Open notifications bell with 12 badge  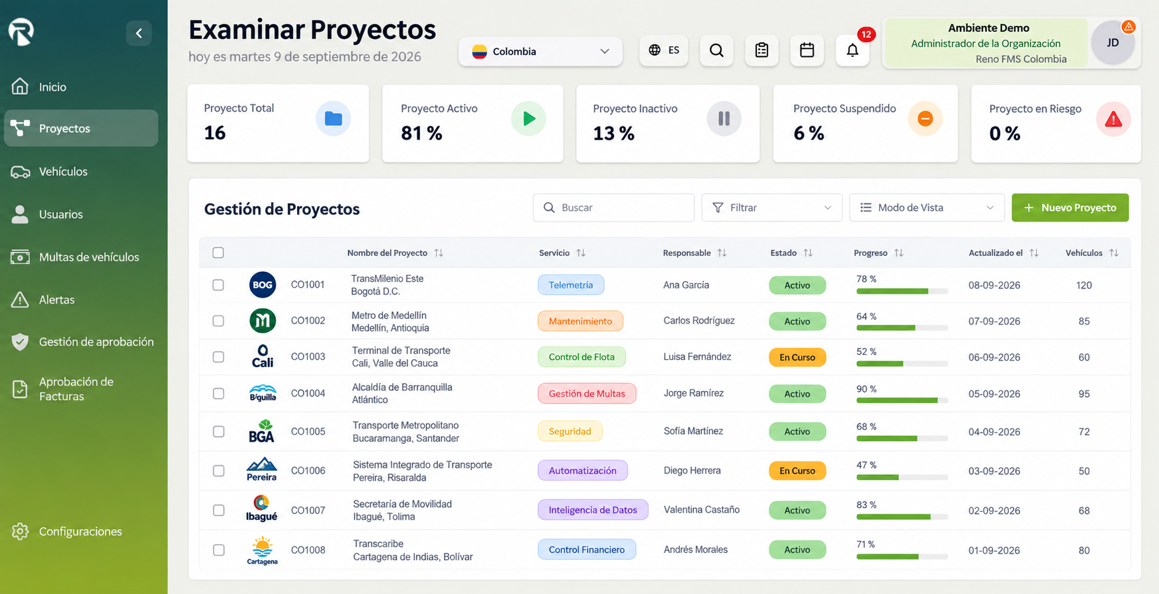[853, 50]
